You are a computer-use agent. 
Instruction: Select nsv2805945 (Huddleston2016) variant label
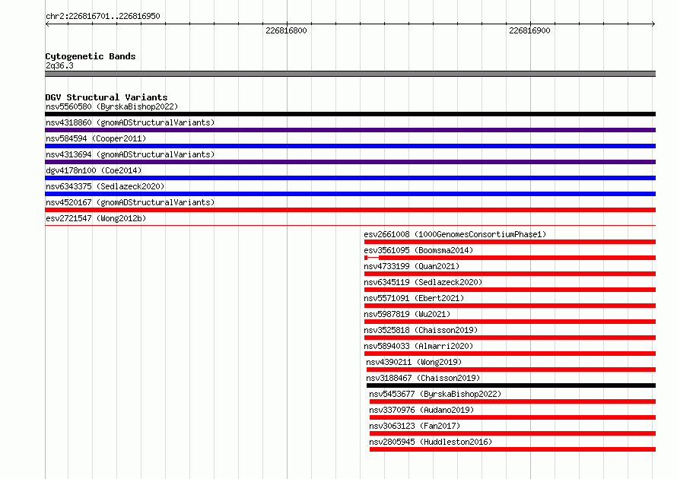tap(431, 442)
